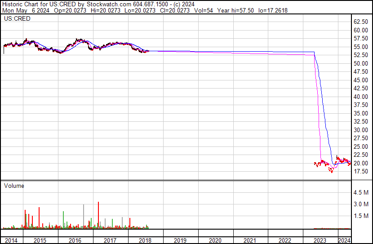
Task: Click the 4.5 M volume axis label
Action: pyautogui.click(x=360, y=193)
